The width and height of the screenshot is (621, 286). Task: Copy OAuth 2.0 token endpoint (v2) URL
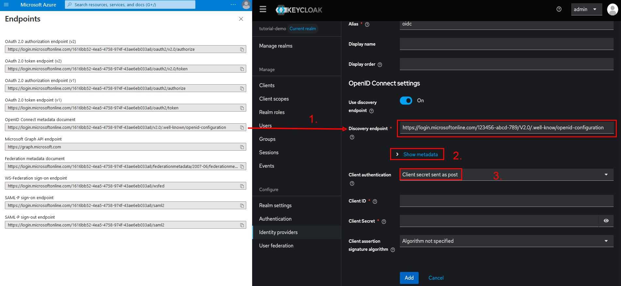click(242, 69)
